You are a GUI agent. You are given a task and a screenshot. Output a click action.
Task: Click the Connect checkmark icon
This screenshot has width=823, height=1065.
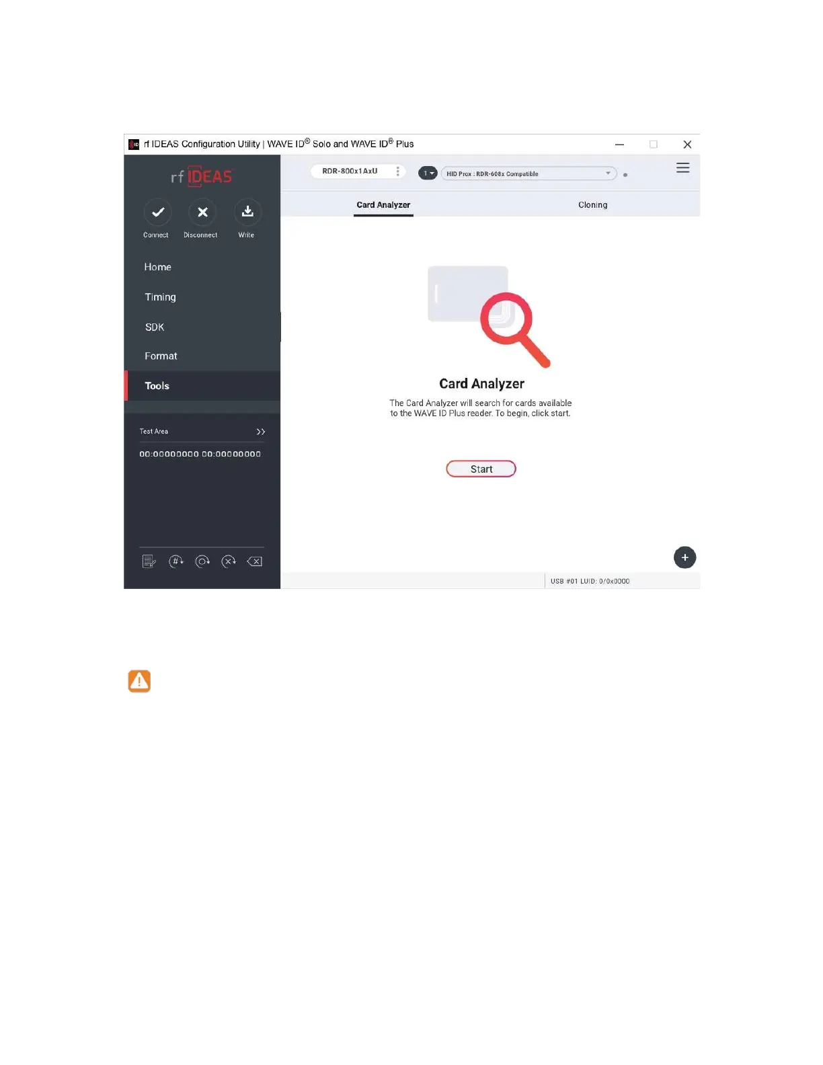pos(157,212)
